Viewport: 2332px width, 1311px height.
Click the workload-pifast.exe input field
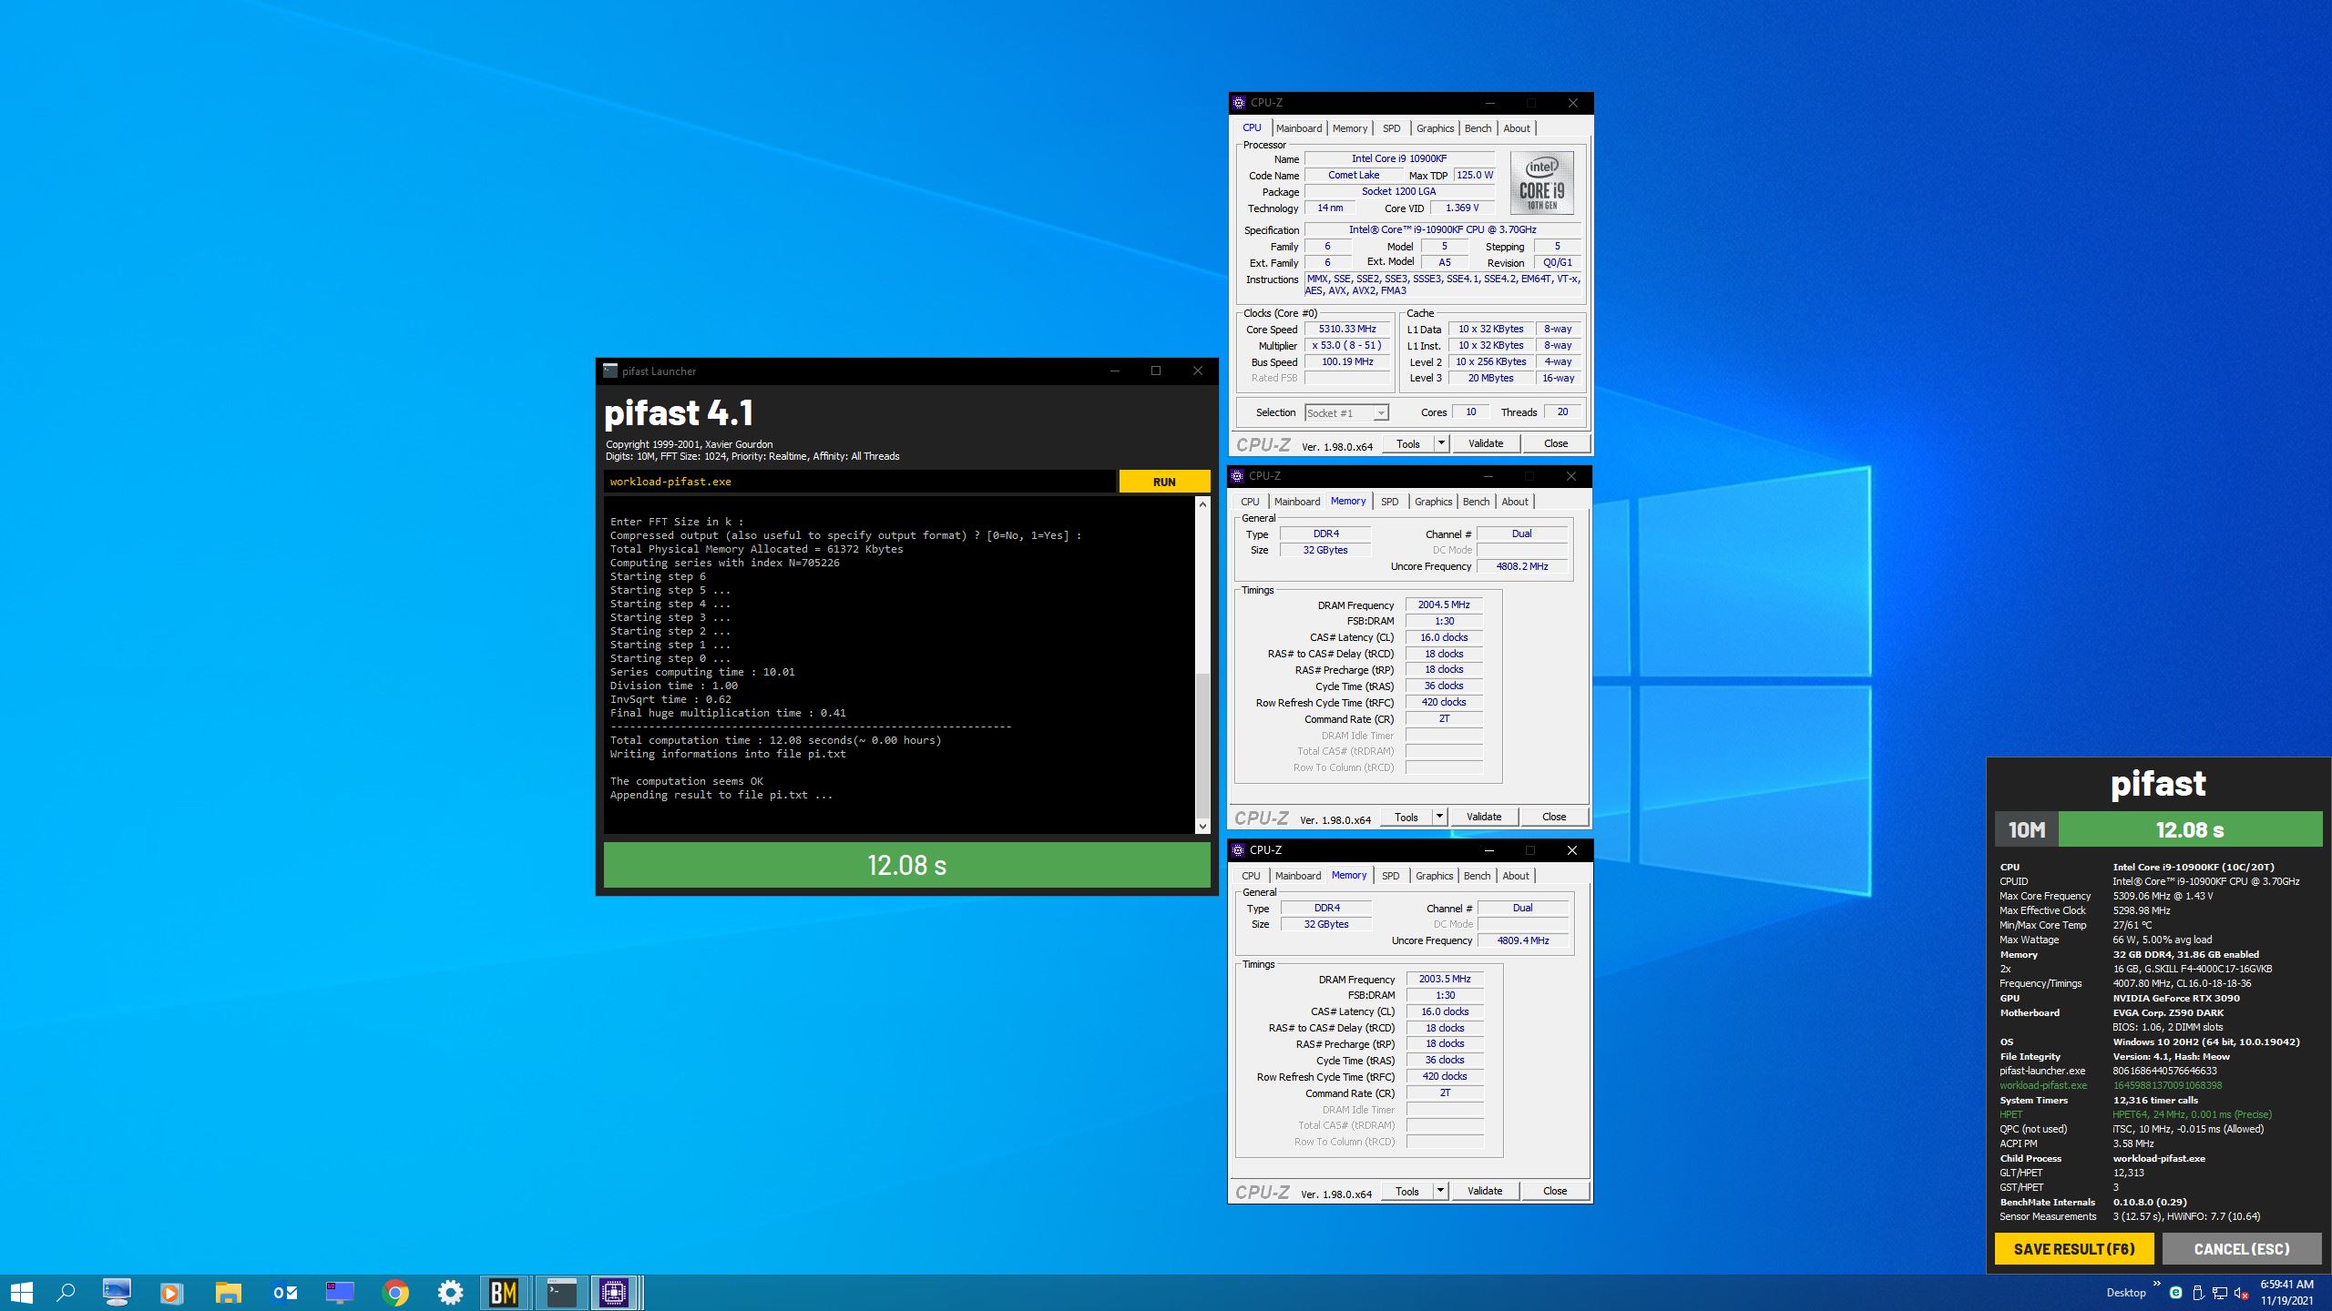[x=859, y=482]
